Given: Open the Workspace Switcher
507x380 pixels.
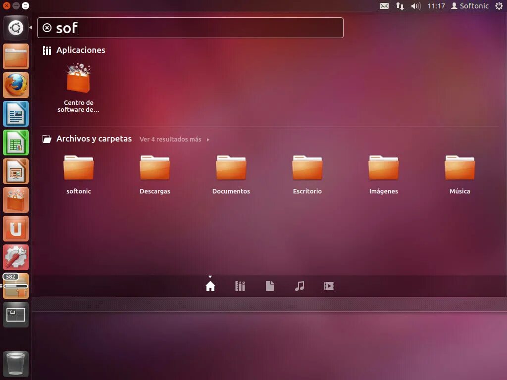Looking at the screenshot, I should pyautogui.click(x=15, y=315).
